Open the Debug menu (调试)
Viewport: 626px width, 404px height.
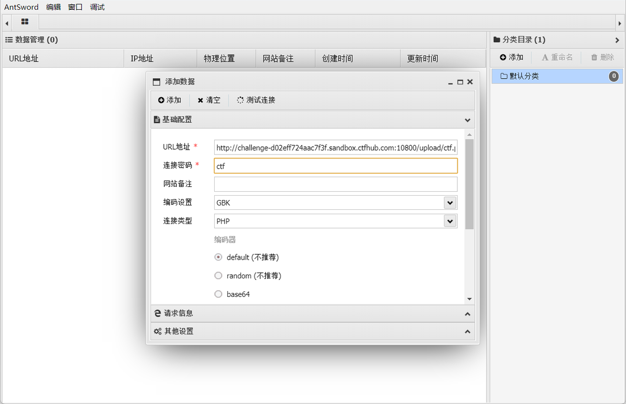coord(97,7)
